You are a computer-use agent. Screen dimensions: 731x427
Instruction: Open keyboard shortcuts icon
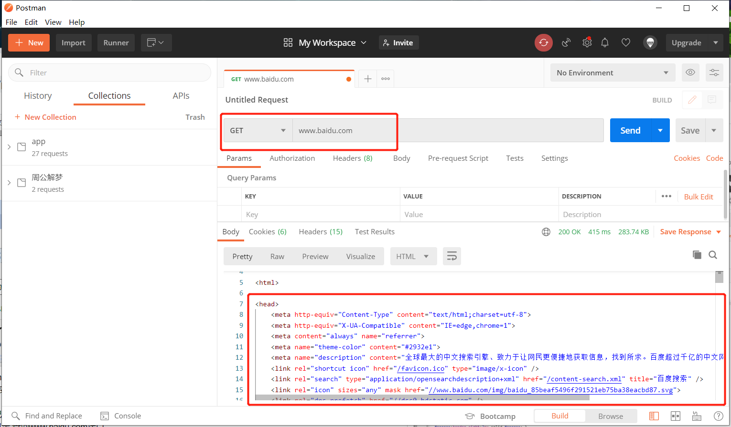pyautogui.click(x=697, y=416)
